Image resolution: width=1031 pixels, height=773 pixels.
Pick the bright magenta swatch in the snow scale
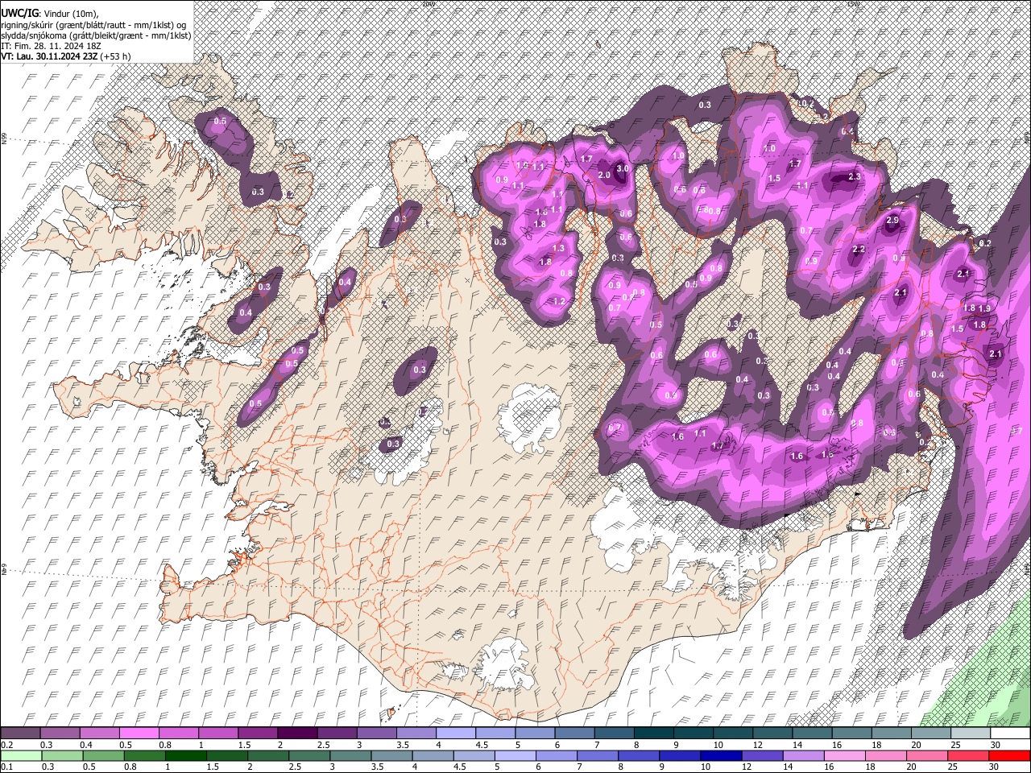139,734
